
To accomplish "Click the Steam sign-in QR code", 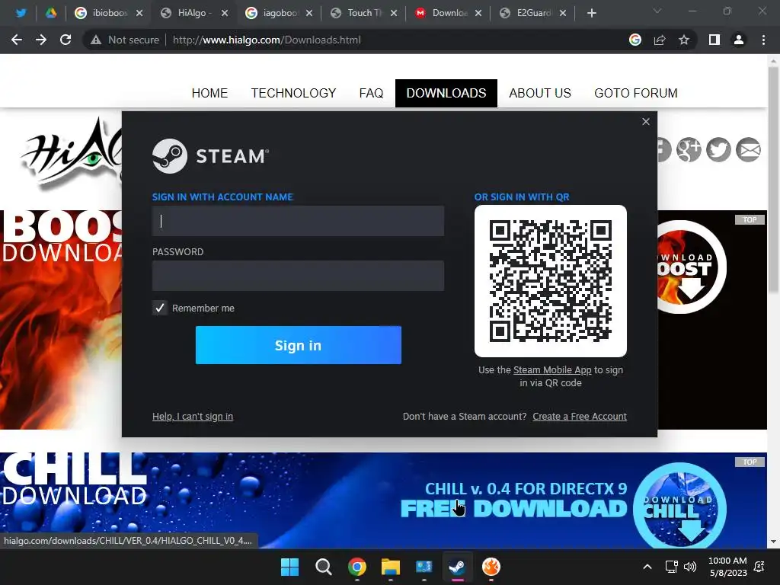I will (x=550, y=281).
